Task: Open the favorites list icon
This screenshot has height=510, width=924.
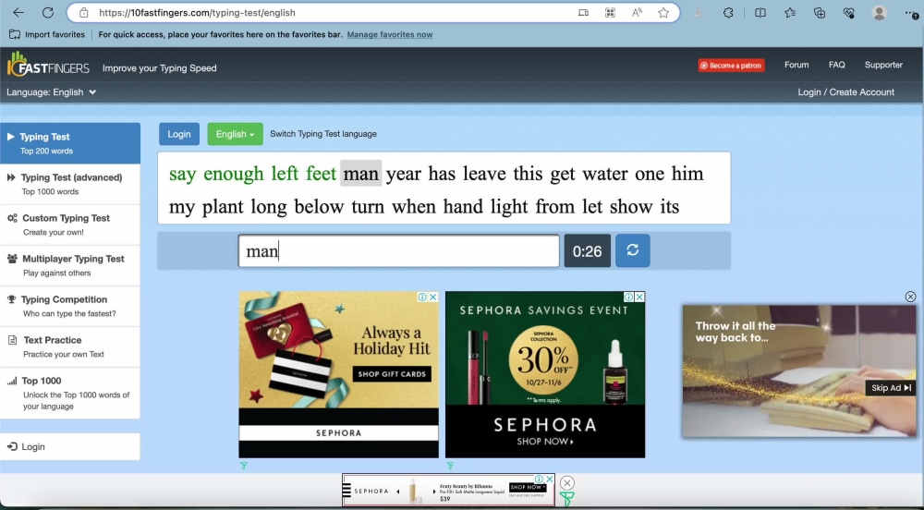Action: point(790,12)
